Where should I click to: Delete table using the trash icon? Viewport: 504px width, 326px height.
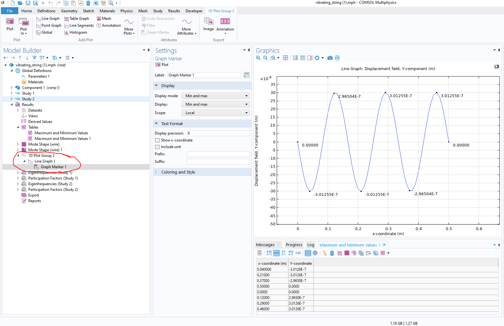(332, 253)
